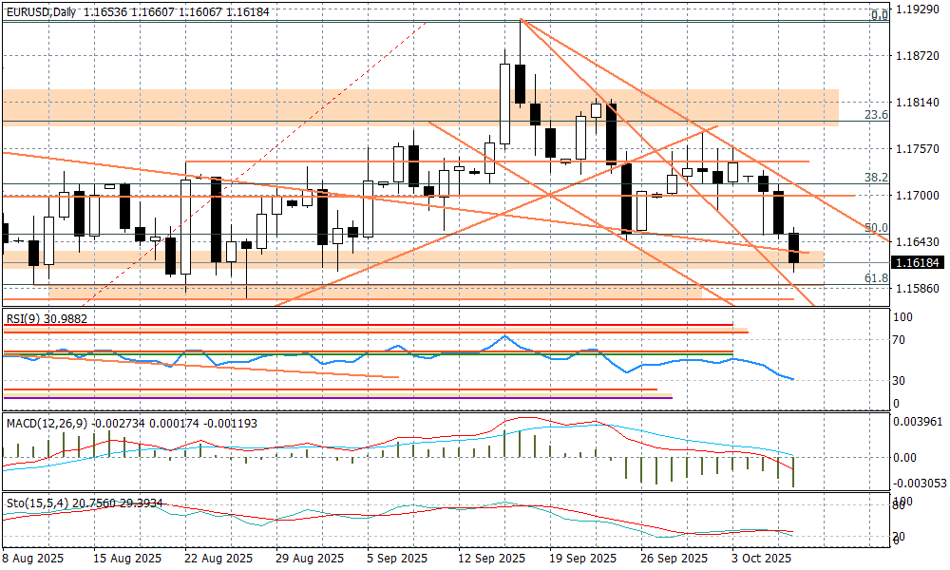
Task: Select the 50.0 Fibonacci level label
Action: coord(876,228)
